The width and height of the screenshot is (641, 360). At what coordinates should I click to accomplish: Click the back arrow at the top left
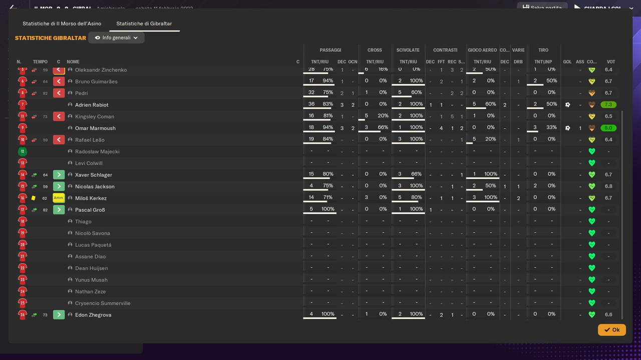[14, 7]
